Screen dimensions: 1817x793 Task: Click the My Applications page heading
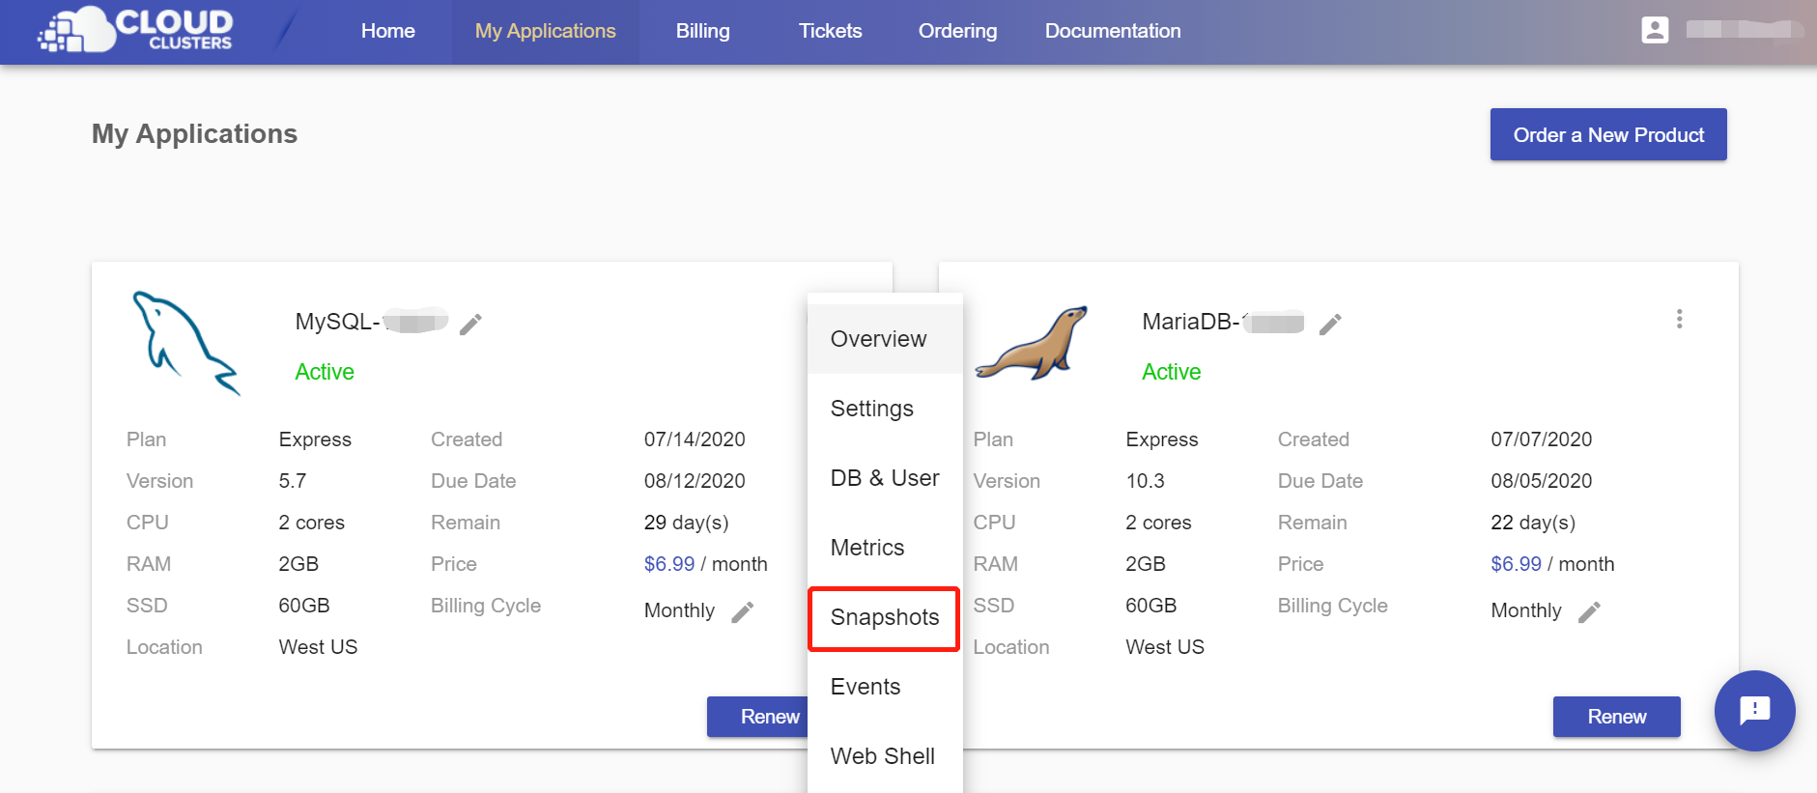[195, 134]
